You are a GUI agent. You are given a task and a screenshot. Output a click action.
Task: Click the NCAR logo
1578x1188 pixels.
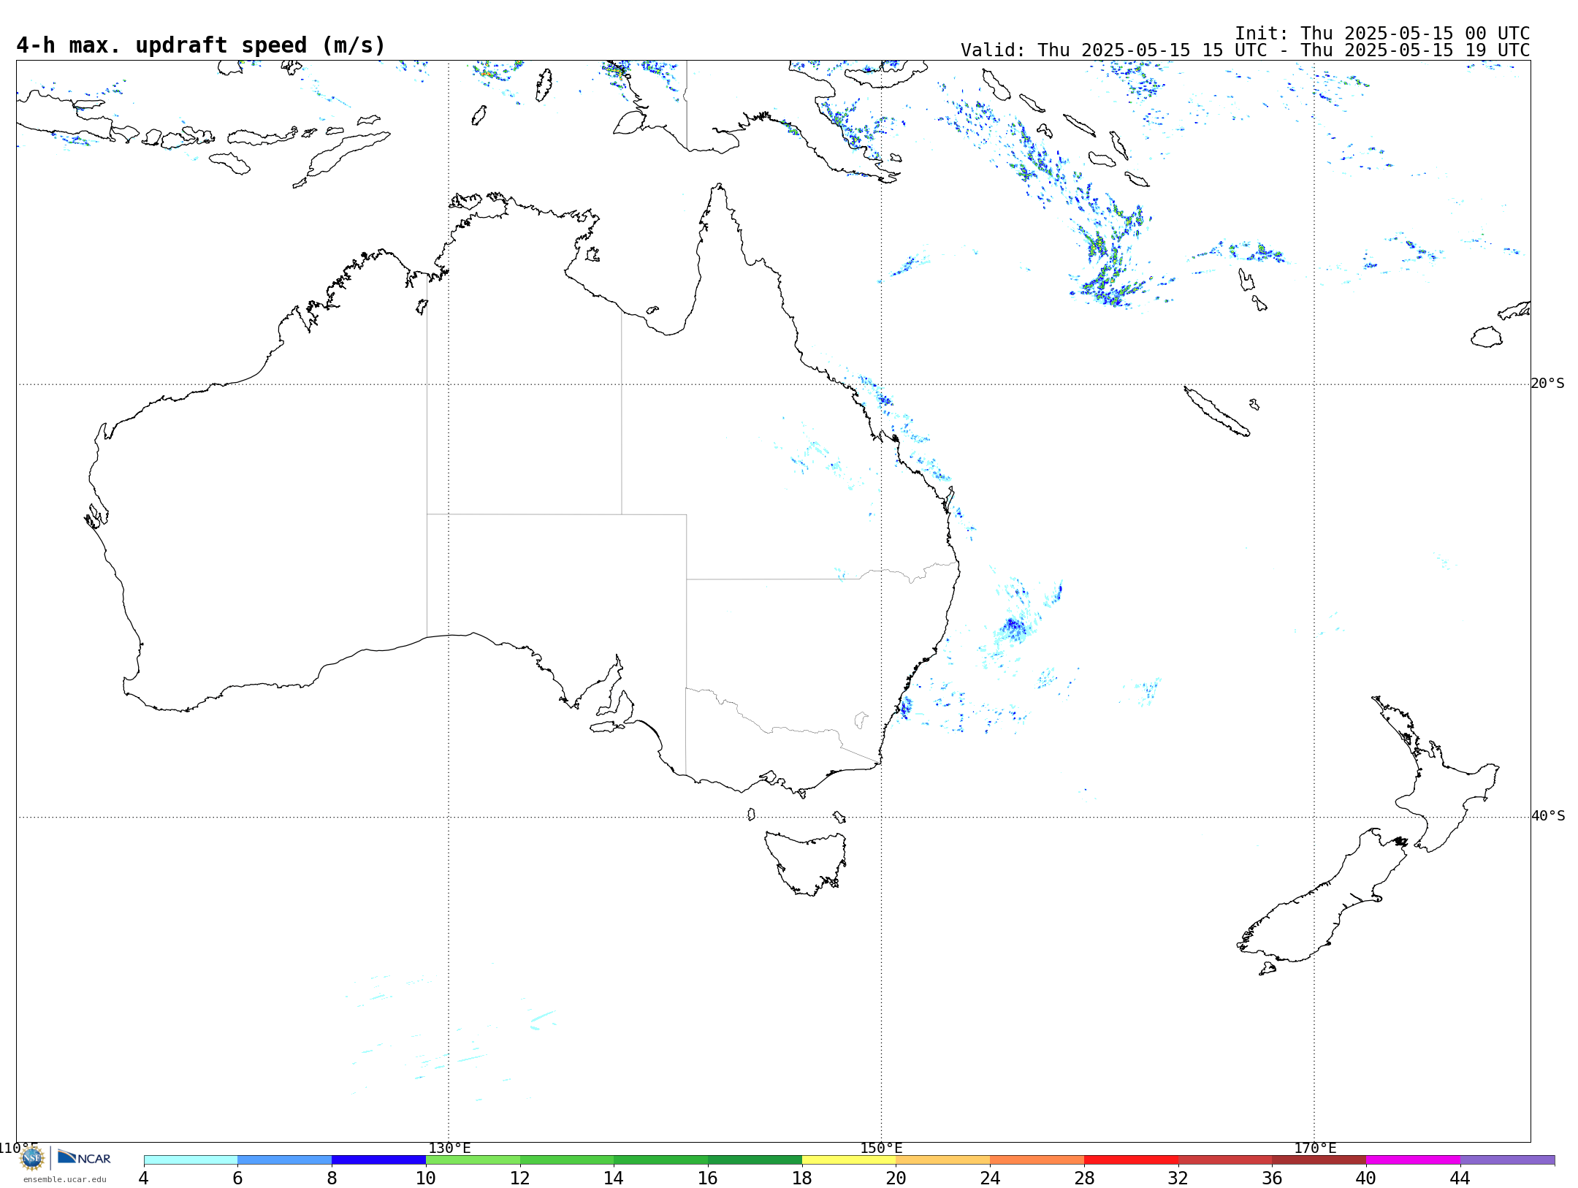click(x=84, y=1157)
